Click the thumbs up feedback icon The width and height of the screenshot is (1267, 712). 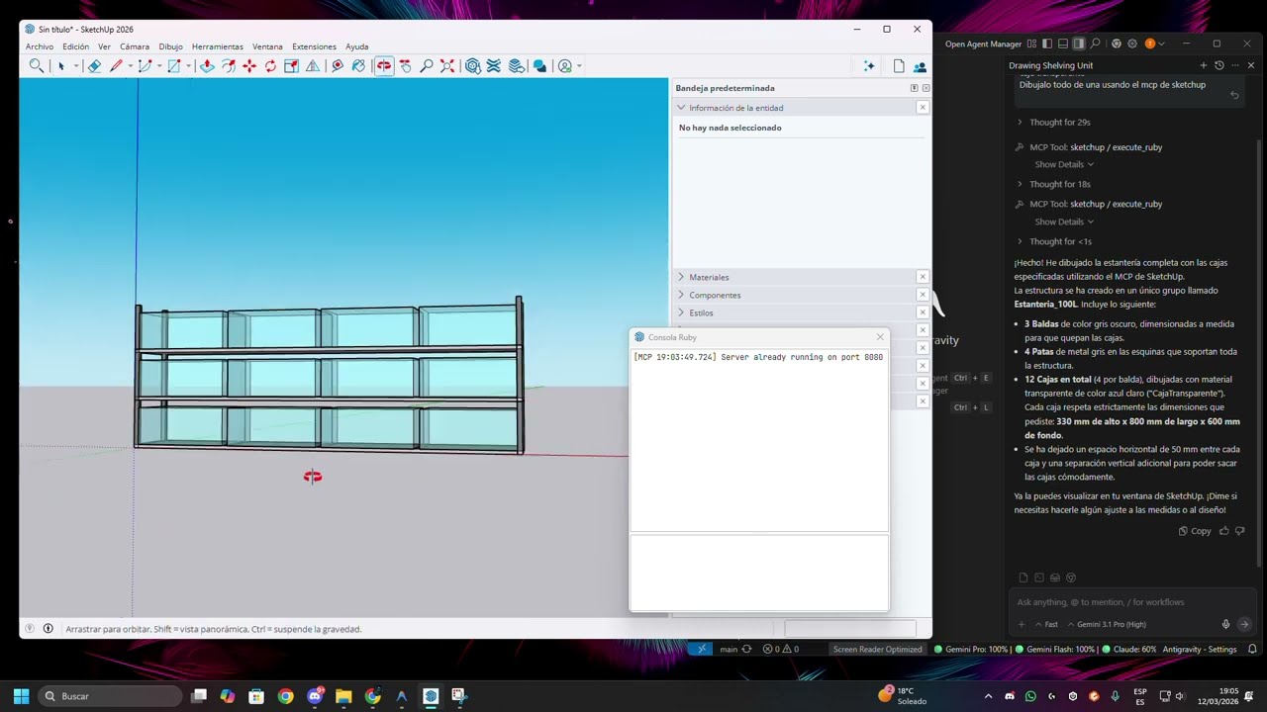tap(1224, 531)
